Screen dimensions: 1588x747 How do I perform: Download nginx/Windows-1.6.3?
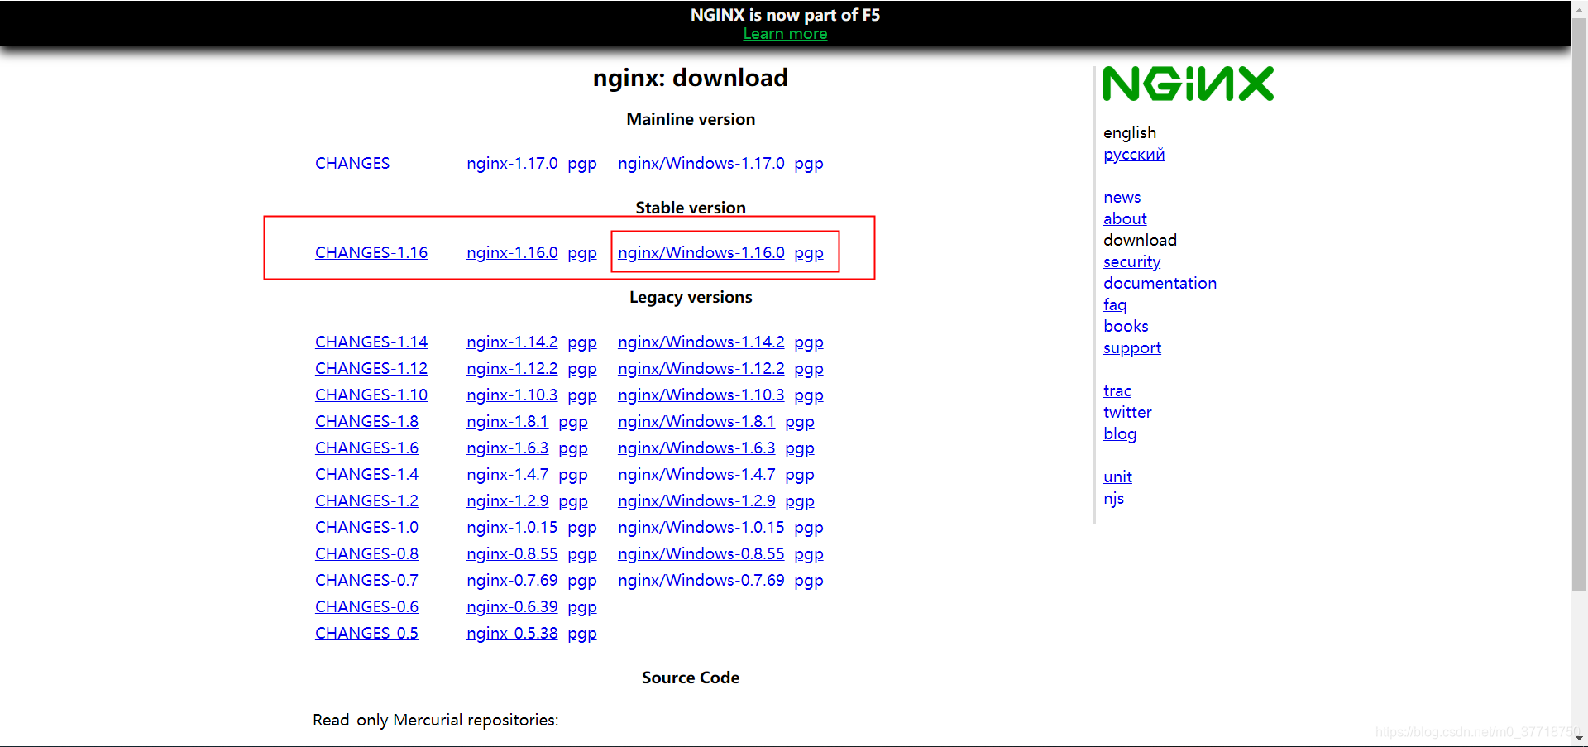point(696,448)
